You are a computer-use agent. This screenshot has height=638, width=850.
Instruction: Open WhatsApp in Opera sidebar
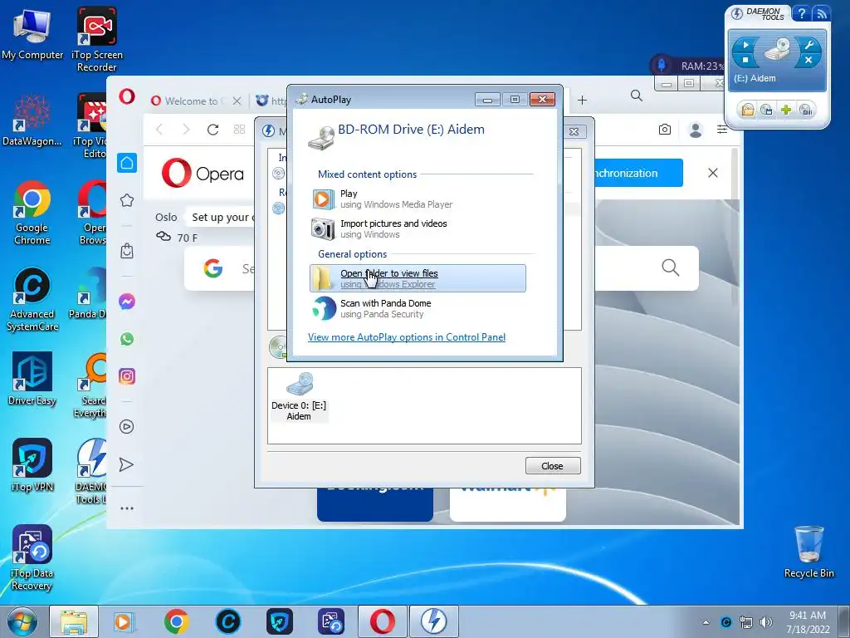(x=127, y=339)
